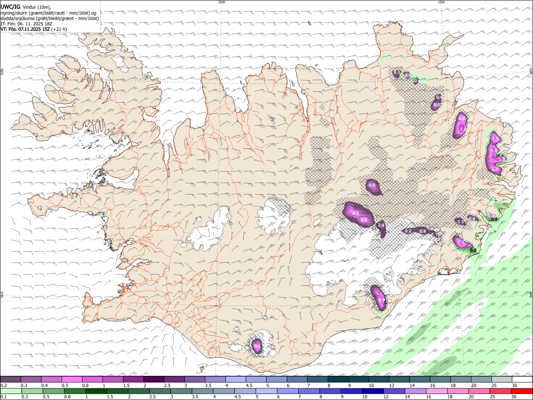Screen dimensions: 533x400
Task: Select the dusky mauve 0.2 swatch, upper legend
Action: pos(10,379)
